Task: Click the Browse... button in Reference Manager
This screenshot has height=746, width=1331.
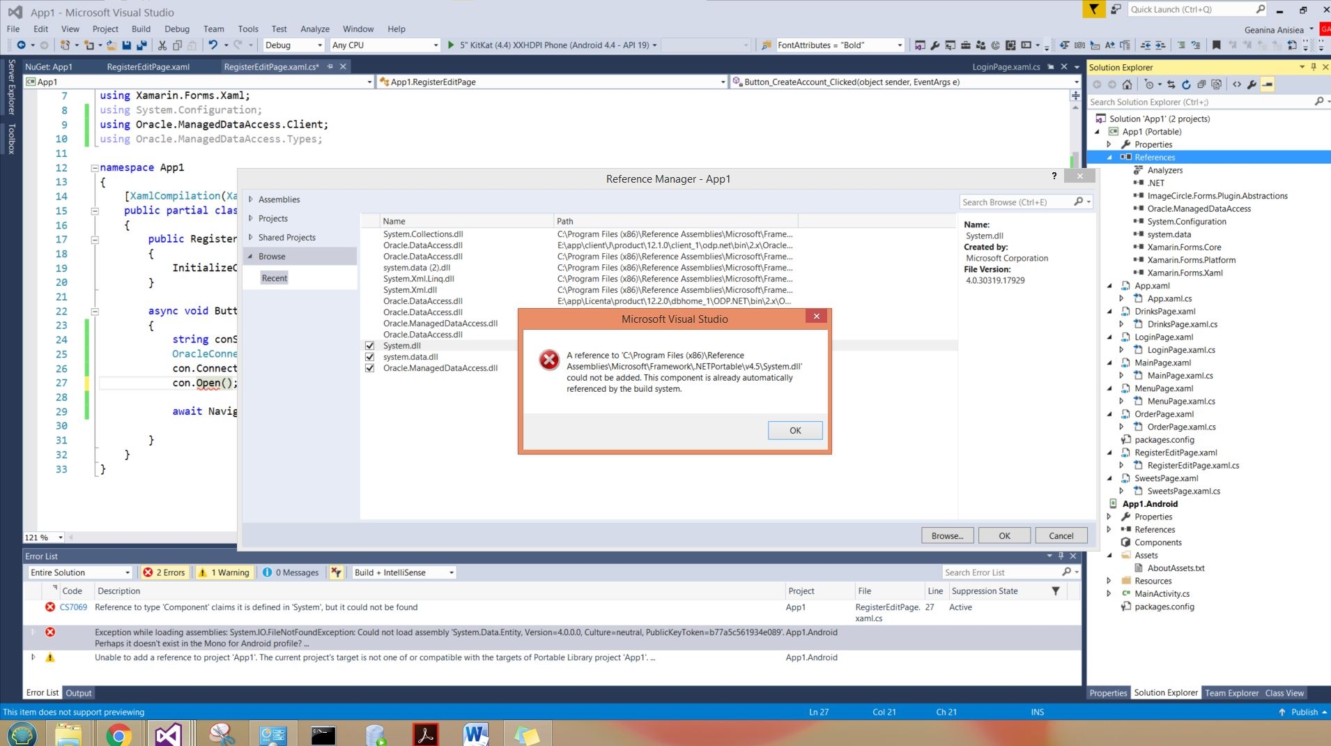Action: point(947,535)
